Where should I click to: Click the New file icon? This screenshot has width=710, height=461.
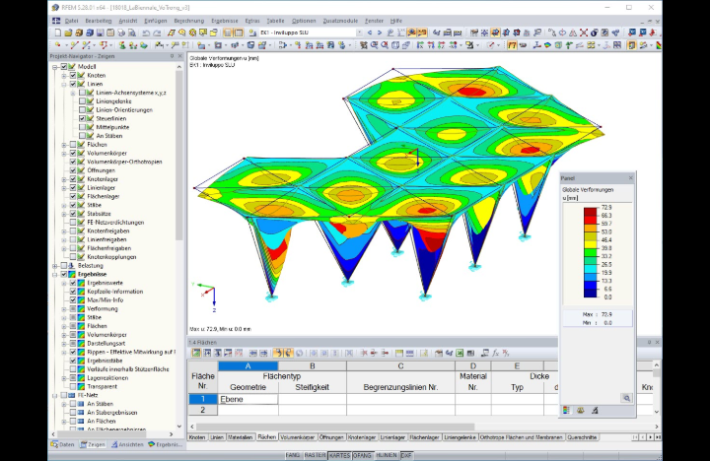click(57, 33)
